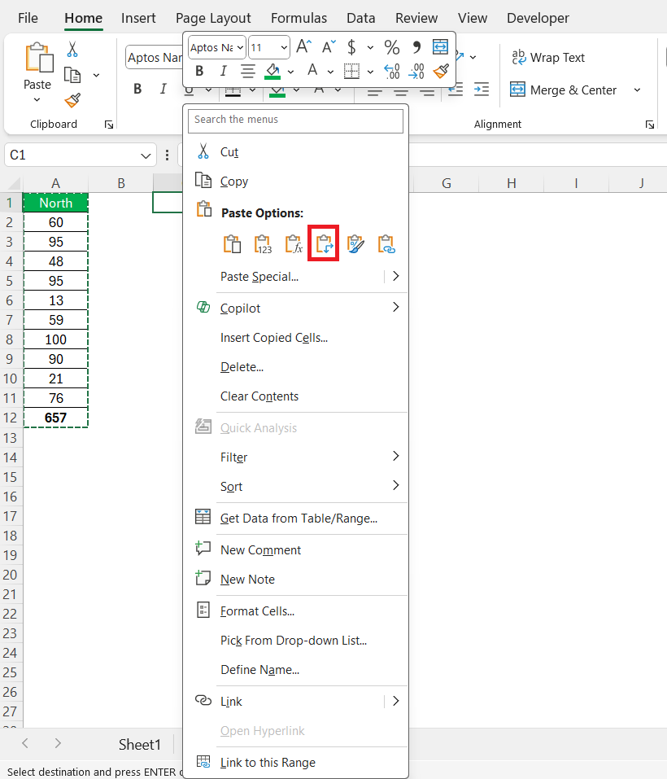This screenshot has height=779, width=667.
Task: Choose the Paste Link option icon
Action: (386, 244)
